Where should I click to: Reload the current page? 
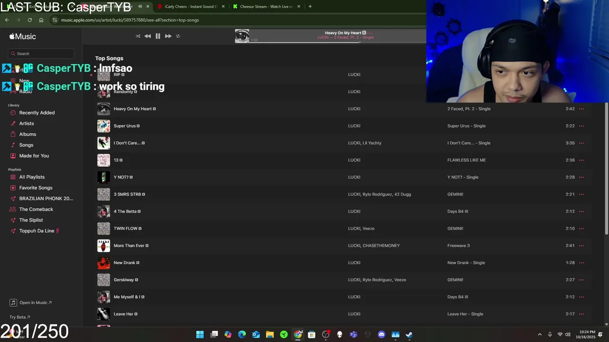coord(29,20)
